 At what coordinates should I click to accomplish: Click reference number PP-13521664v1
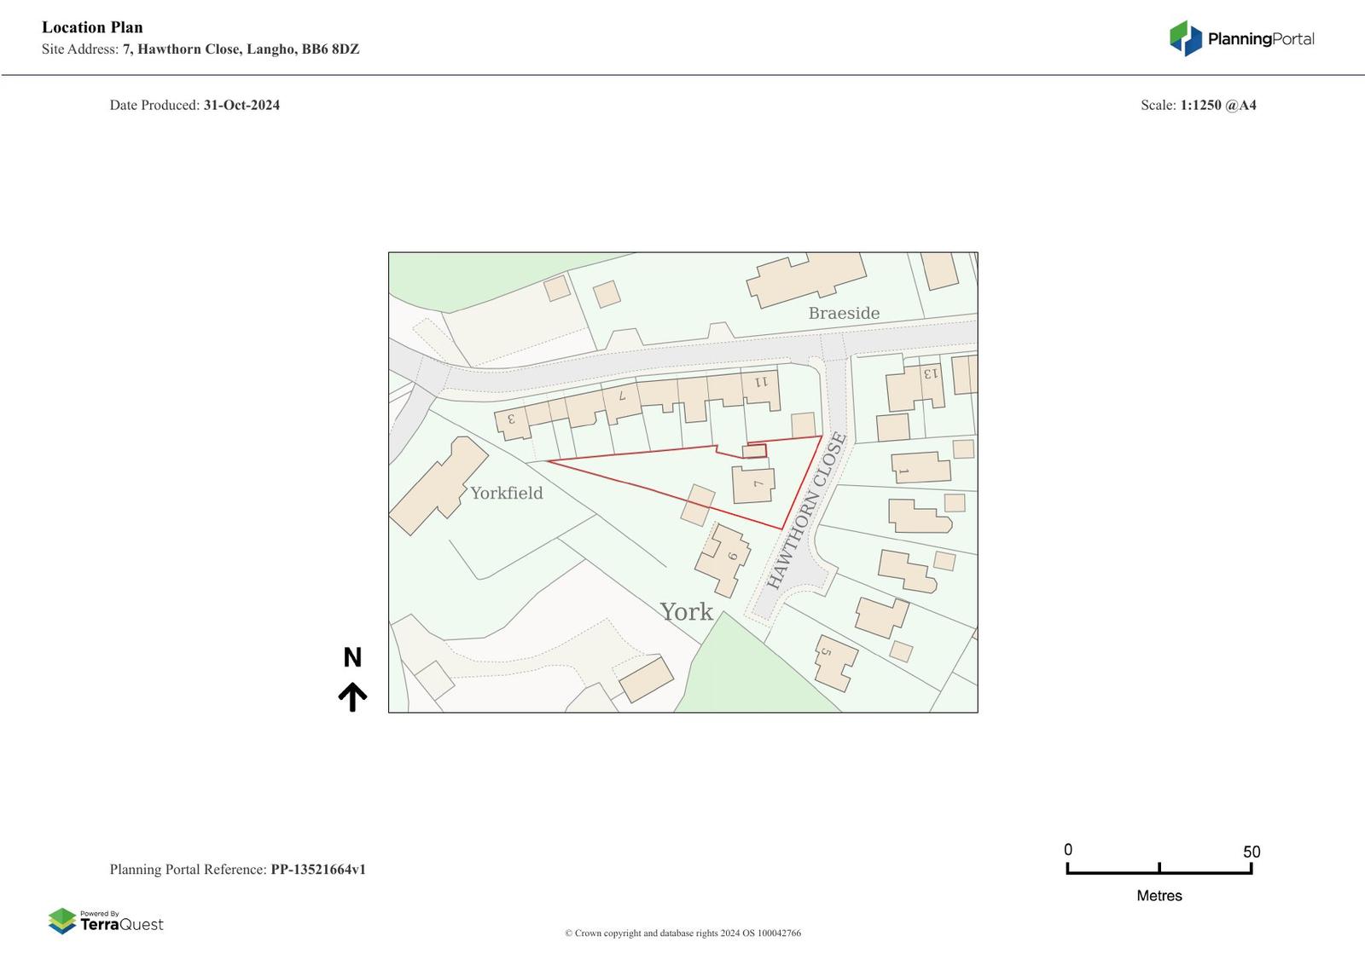[317, 870]
